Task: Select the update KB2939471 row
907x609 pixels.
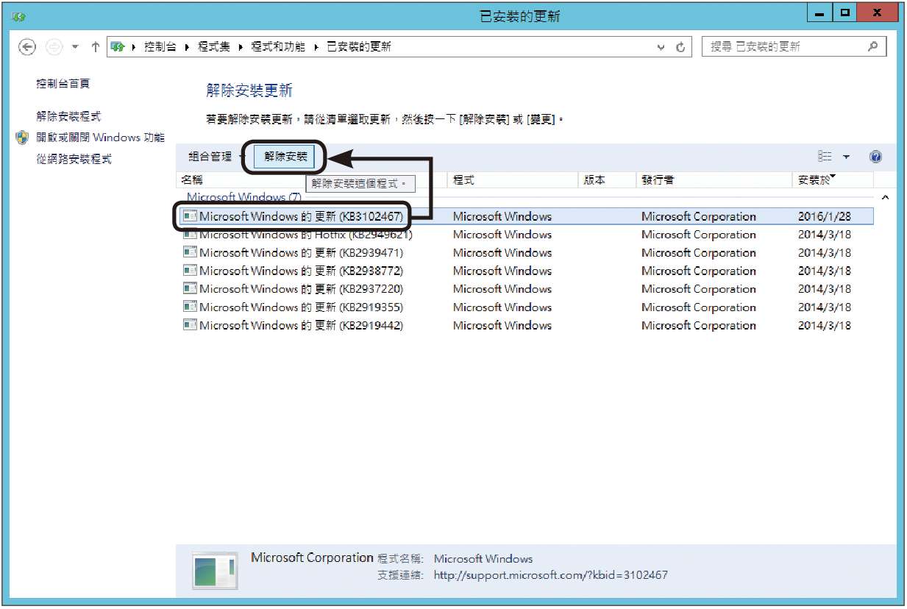Action: pos(527,252)
